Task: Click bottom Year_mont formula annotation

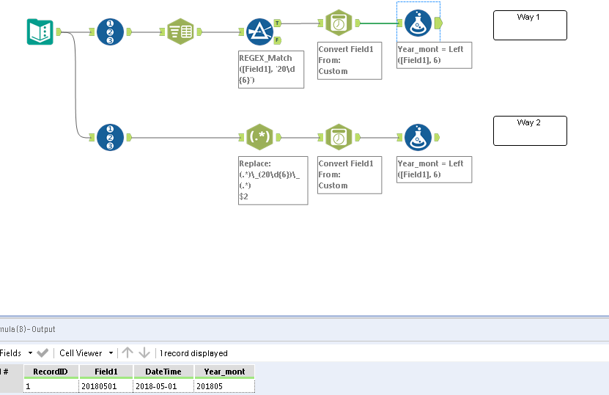Action: [x=435, y=169]
